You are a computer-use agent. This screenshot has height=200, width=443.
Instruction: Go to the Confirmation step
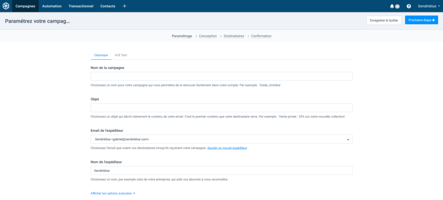[x=261, y=36]
